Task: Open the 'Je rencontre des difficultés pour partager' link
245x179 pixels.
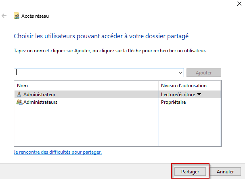Action: [58, 152]
